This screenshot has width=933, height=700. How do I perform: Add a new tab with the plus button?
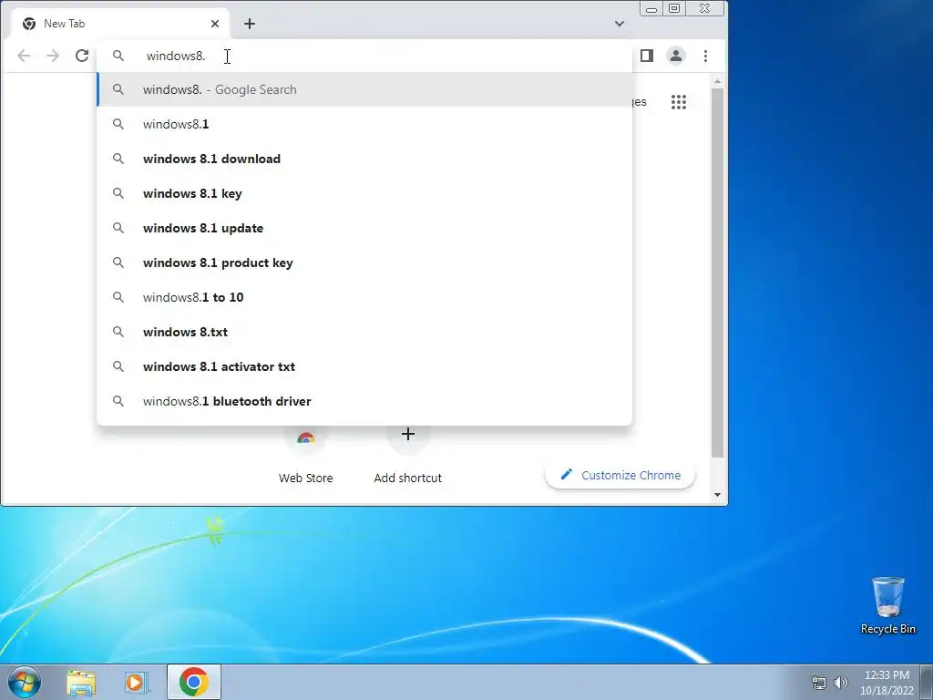coord(250,24)
